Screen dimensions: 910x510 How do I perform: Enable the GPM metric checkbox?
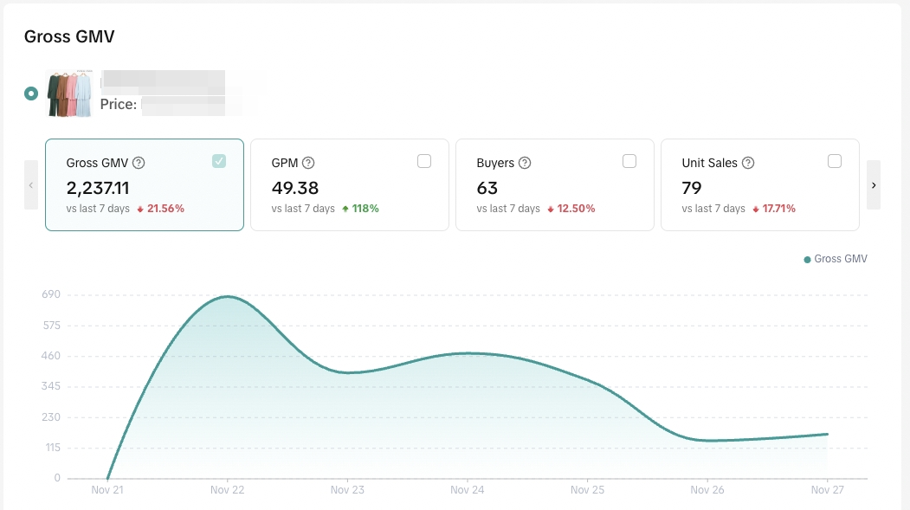tap(424, 161)
